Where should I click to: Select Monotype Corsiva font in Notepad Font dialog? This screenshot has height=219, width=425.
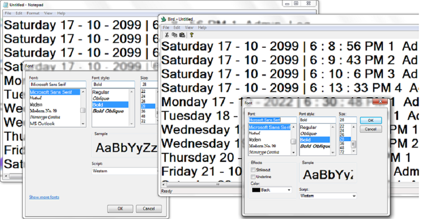pos(45,118)
